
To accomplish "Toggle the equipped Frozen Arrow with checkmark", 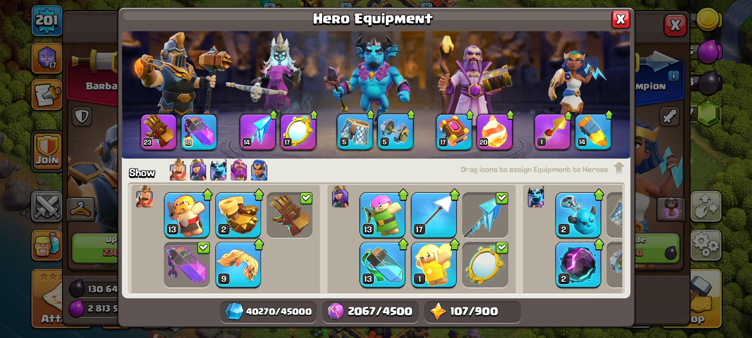I will [485, 215].
